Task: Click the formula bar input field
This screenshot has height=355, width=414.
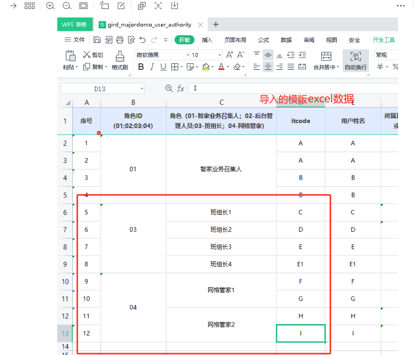Action: [x=293, y=88]
